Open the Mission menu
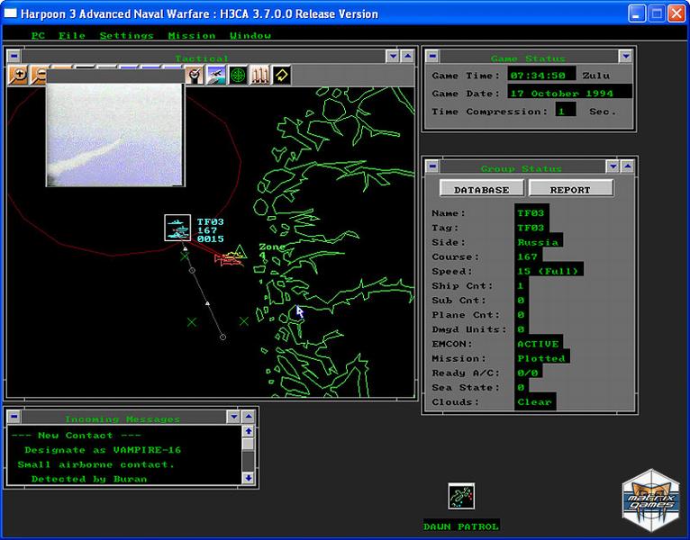The height and width of the screenshot is (540, 690). click(192, 35)
